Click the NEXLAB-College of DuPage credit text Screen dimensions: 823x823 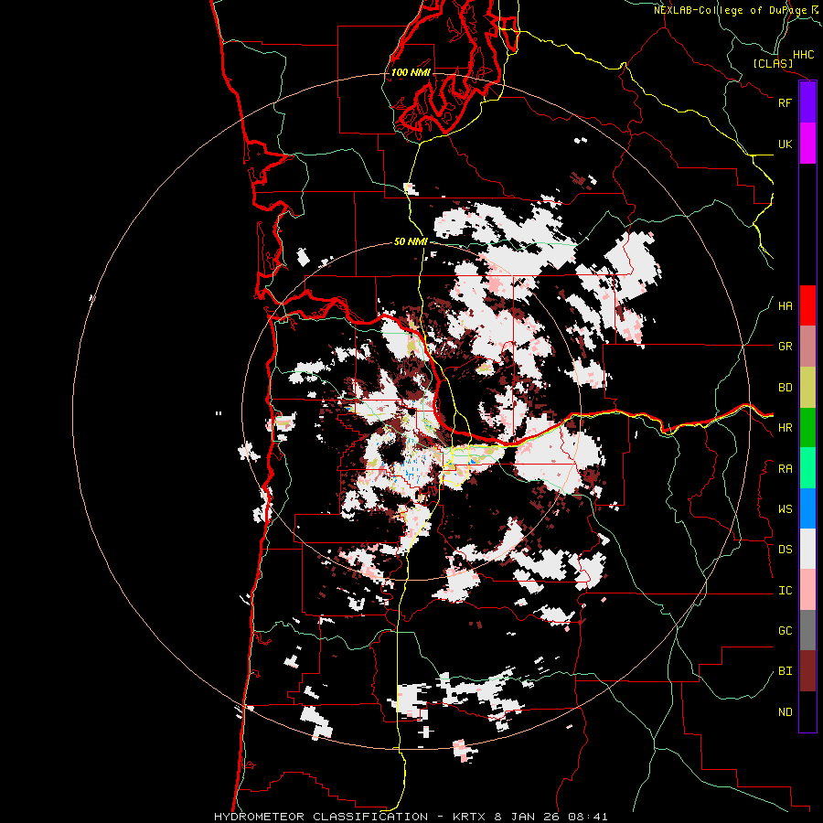pos(730,10)
